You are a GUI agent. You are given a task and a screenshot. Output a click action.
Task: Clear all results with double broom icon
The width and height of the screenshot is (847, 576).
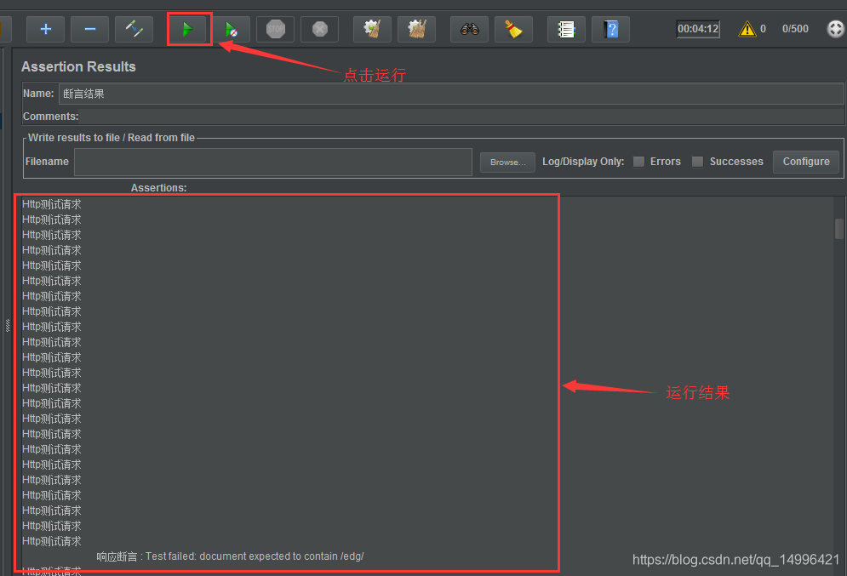pos(416,29)
